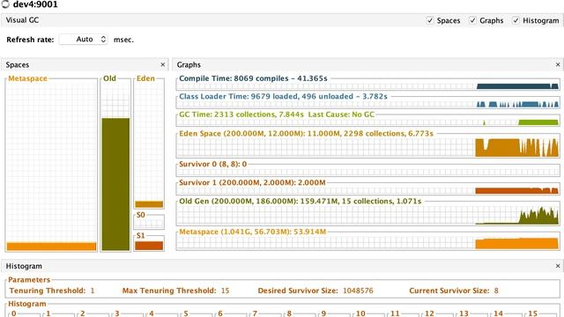Screen dimensions: 564x317
Task: Click the S1 survivor space bar
Action: (149, 246)
